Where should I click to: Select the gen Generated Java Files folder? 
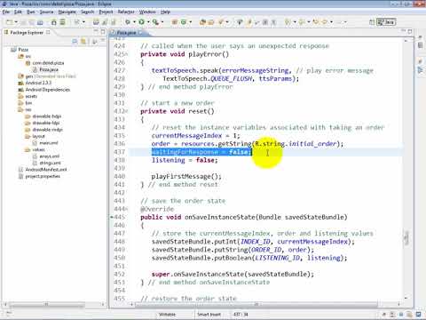point(47,76)
